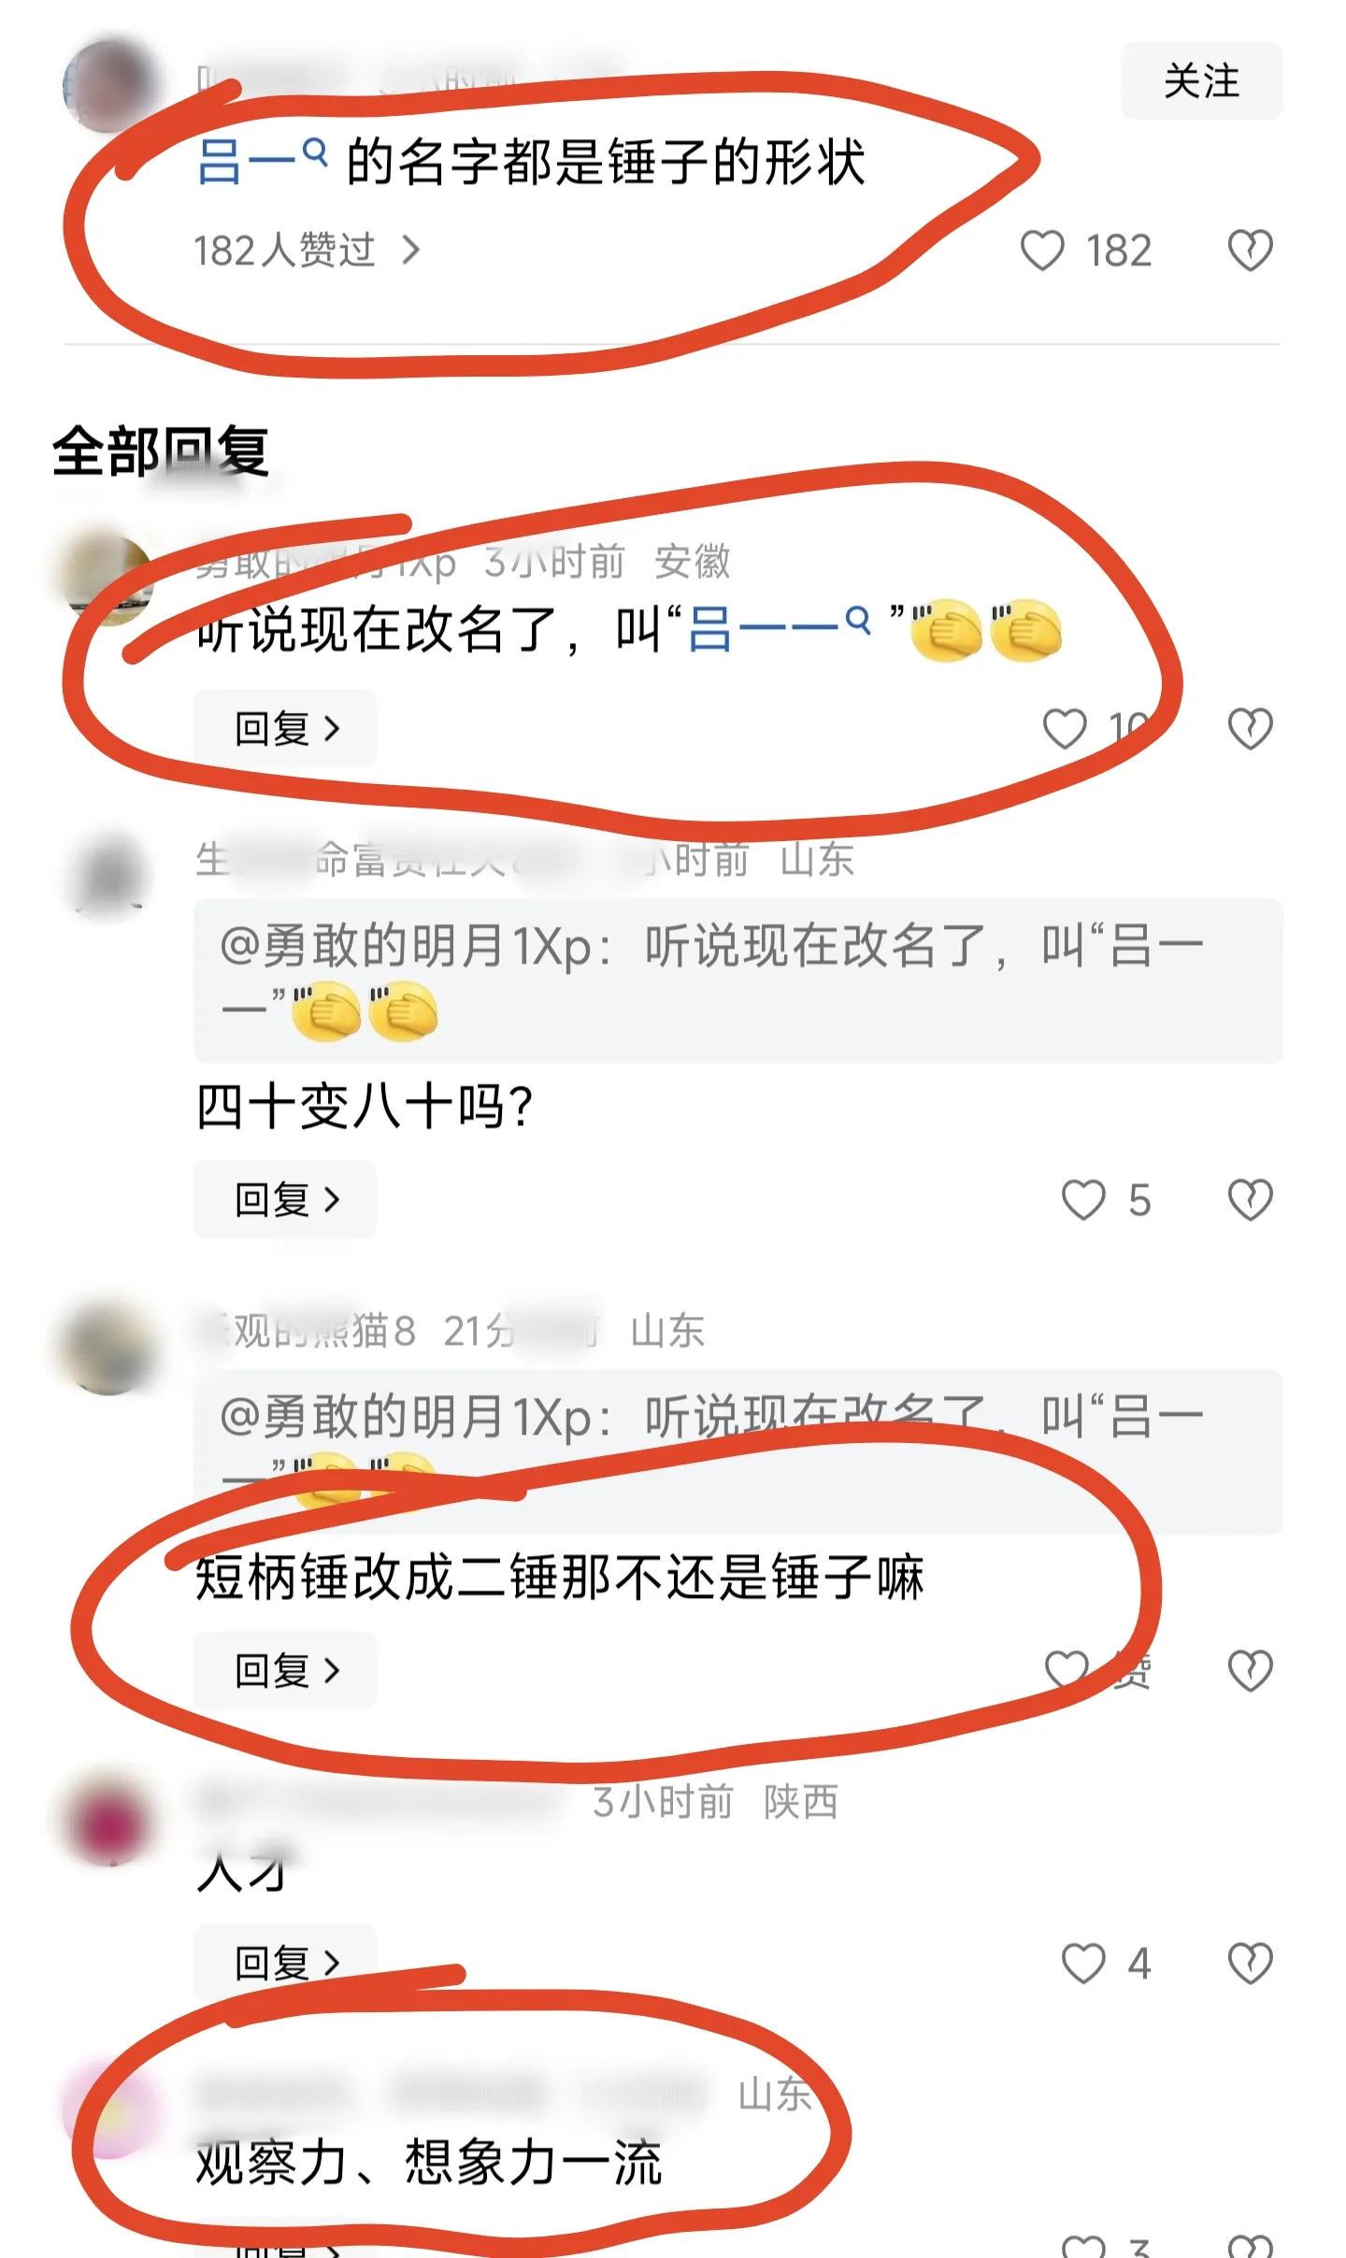Tap broken heart on 听说现在改名了 comment

[x=1250, y=728]
